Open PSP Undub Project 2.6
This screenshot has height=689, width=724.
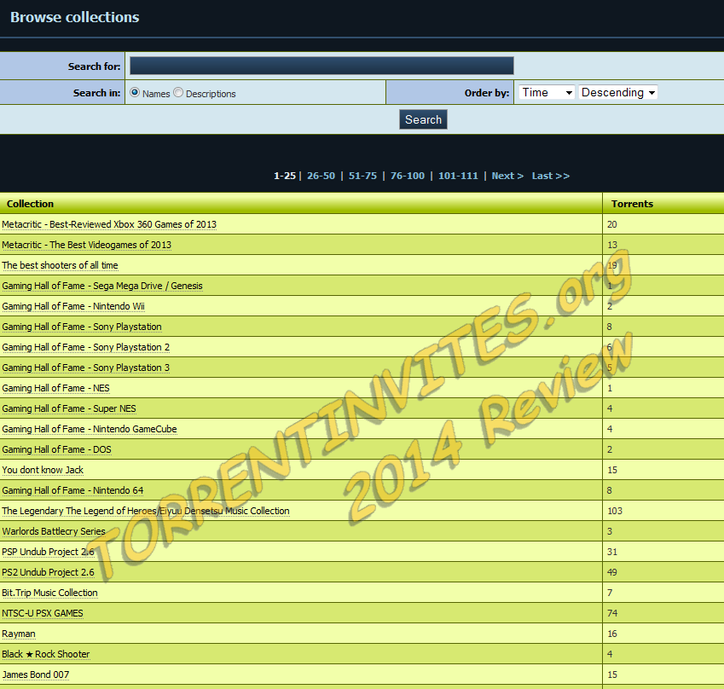click(x=48, y=552)
